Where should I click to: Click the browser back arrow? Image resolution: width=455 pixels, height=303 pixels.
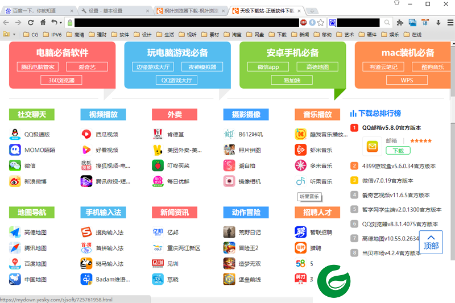click(6, 22)
